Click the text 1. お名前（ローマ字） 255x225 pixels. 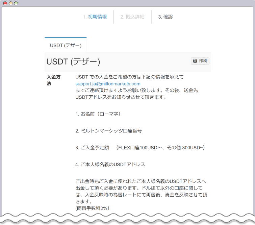pyautogui.click(x=98, y=114)
